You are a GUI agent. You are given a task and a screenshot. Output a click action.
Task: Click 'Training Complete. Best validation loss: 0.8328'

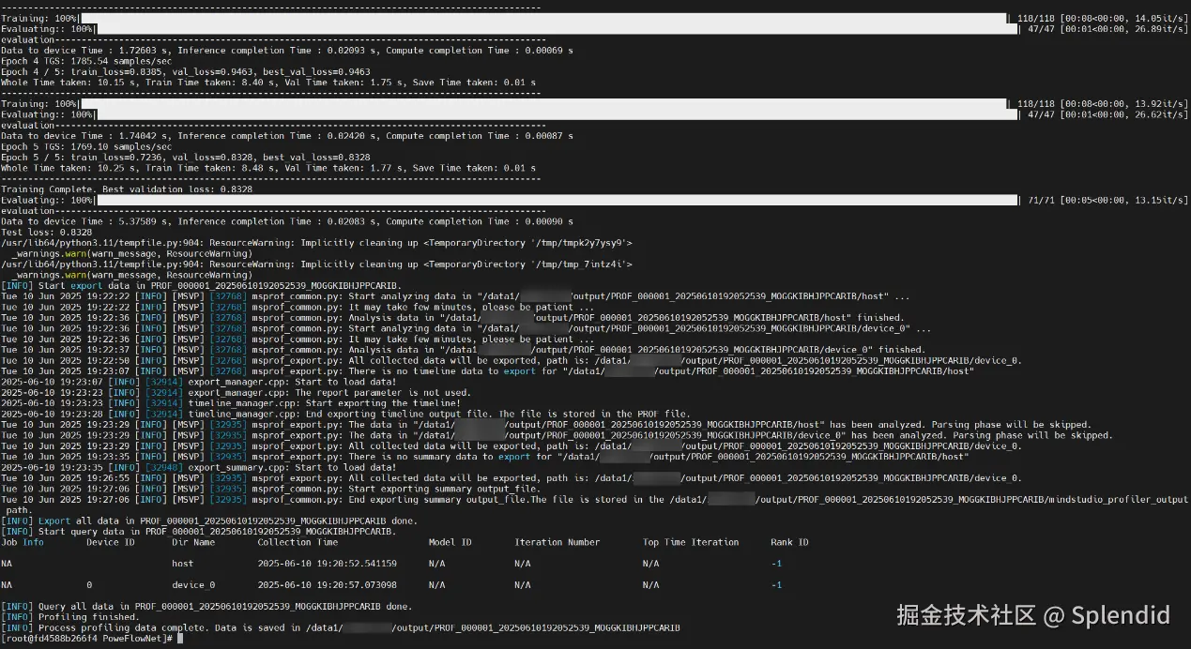click(x=127, y=189)
